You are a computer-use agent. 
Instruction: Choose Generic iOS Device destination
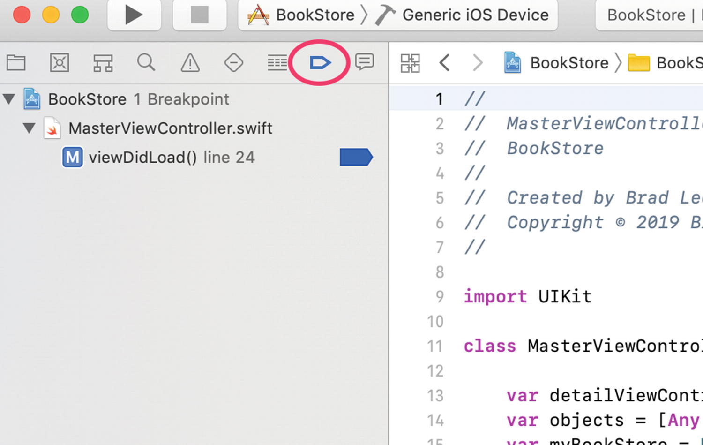(462, 15)
